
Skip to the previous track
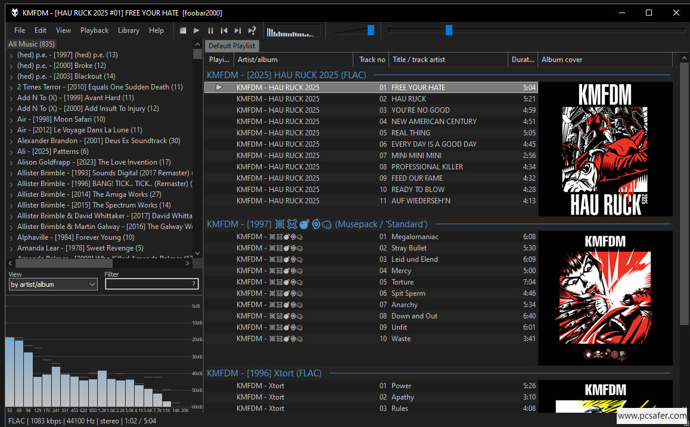tap(224, 30)
